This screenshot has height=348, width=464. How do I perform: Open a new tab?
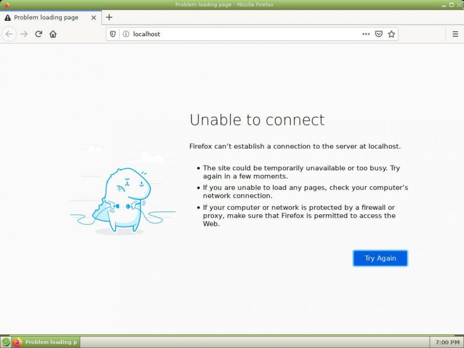click(x=109, y=18)
